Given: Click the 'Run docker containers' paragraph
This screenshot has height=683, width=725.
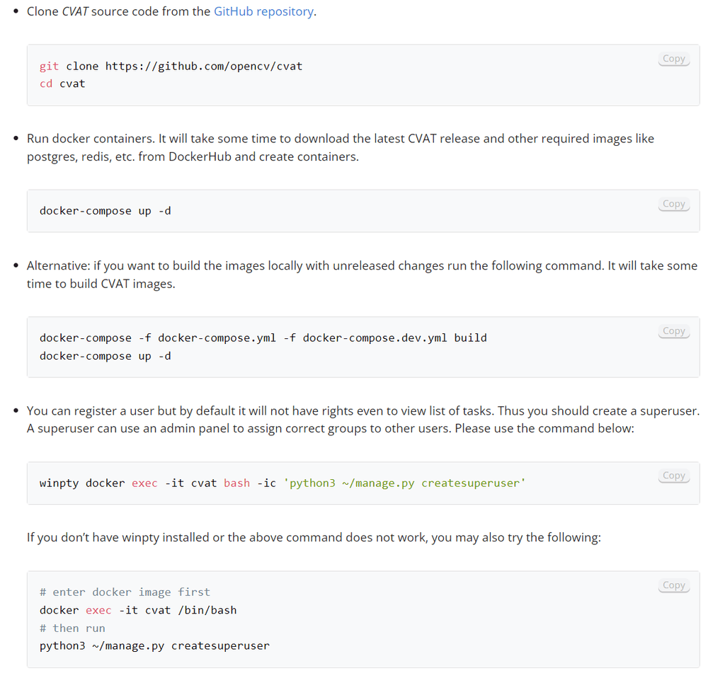Looking at the screenshot, I should [x=341, y=148].
